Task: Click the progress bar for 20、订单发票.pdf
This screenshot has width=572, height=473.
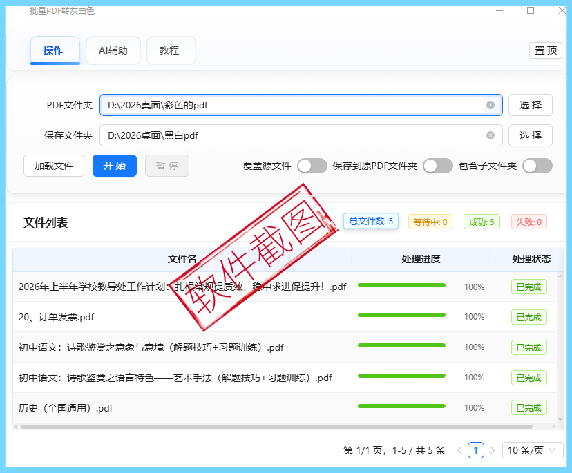Action: [x=401, y=316]
